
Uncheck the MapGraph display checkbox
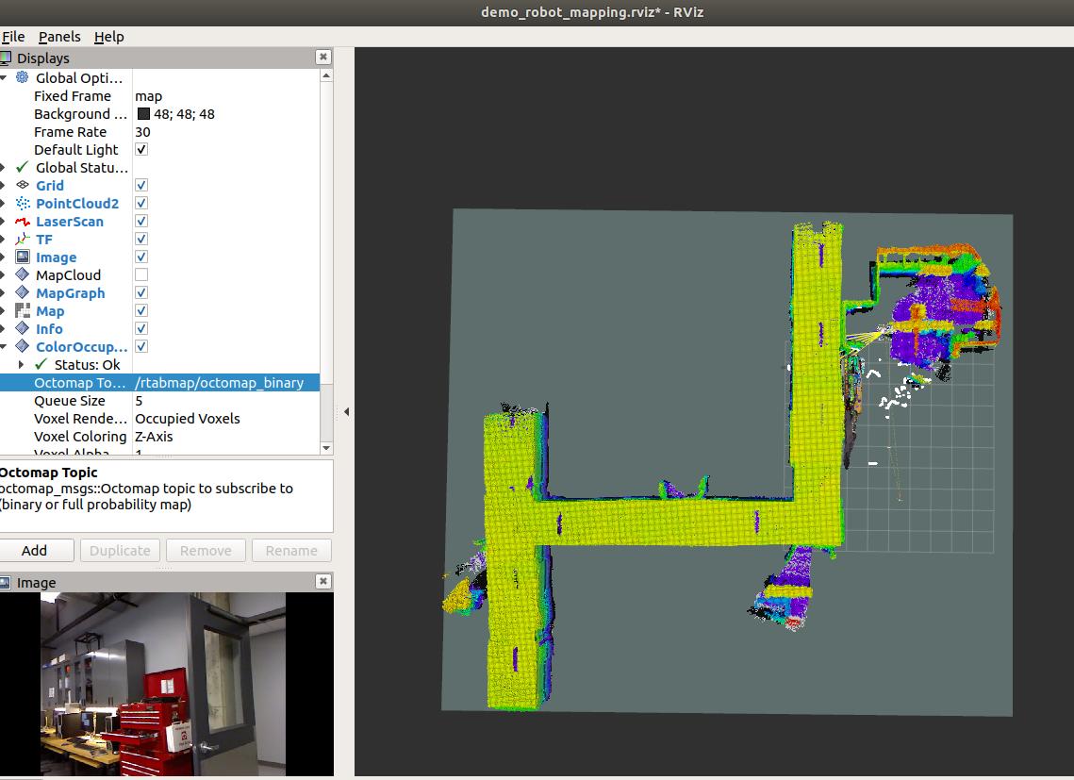tap(141, 293)
